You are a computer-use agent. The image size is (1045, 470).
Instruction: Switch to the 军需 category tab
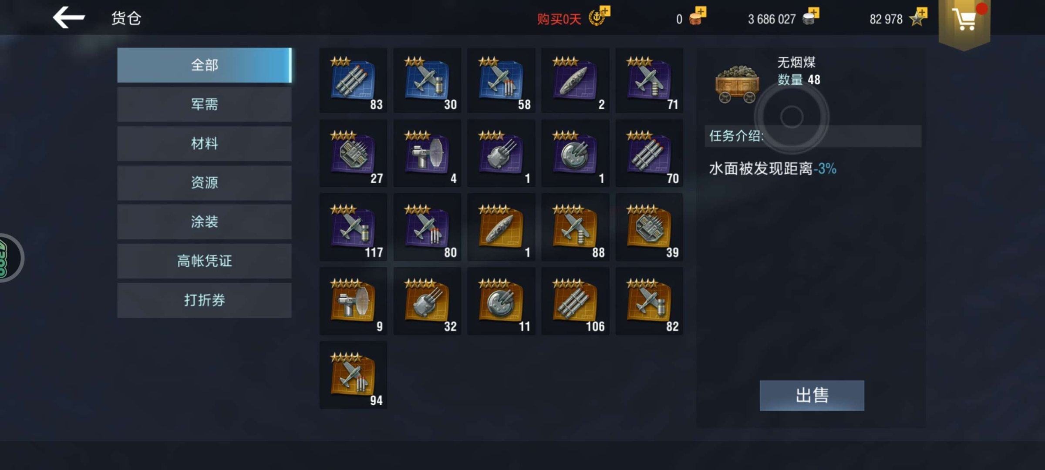(x=204, y=104)
